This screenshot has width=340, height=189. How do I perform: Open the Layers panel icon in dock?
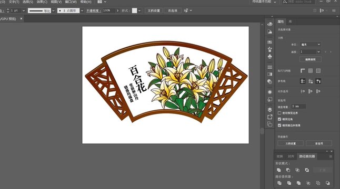click(270, 110)
